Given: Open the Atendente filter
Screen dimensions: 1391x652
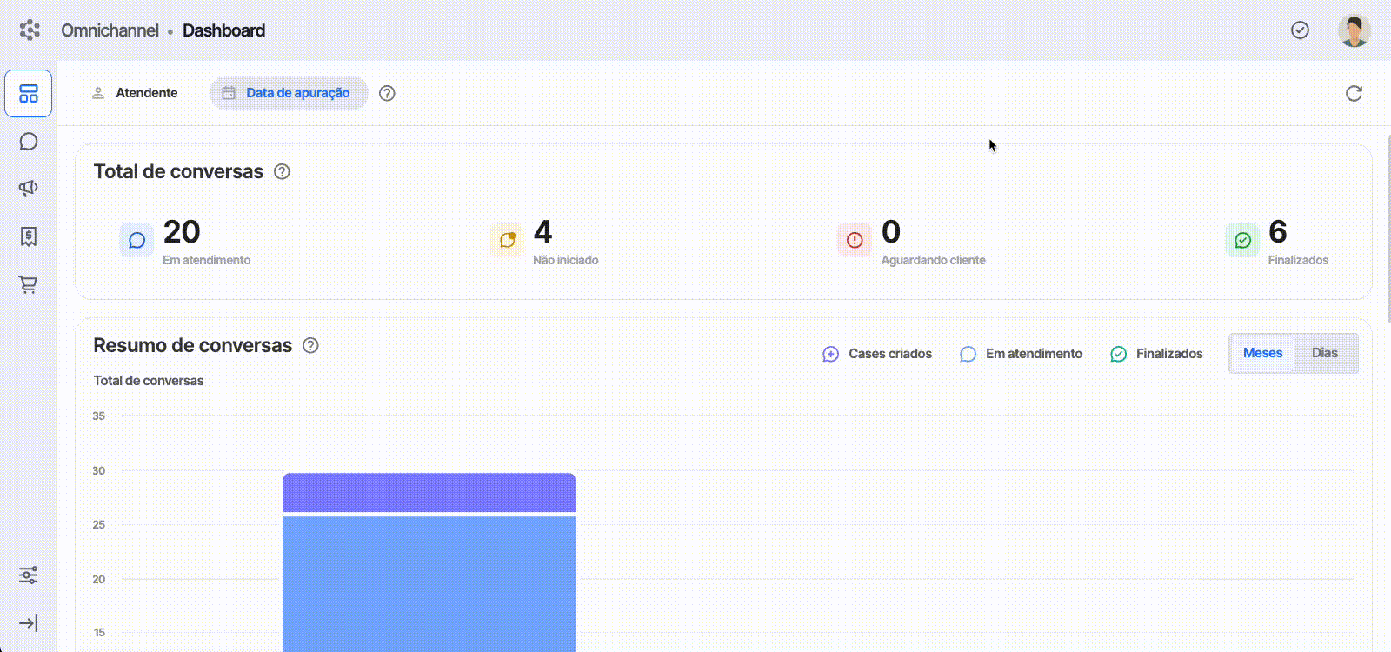Looking at the screenshot, I should point(135,93).
